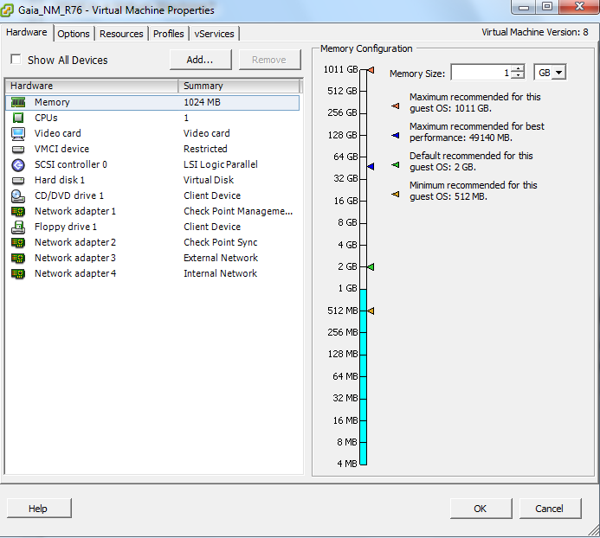Click the VMCI device icon
Screen dimensions: 600x538
(18, 149)
